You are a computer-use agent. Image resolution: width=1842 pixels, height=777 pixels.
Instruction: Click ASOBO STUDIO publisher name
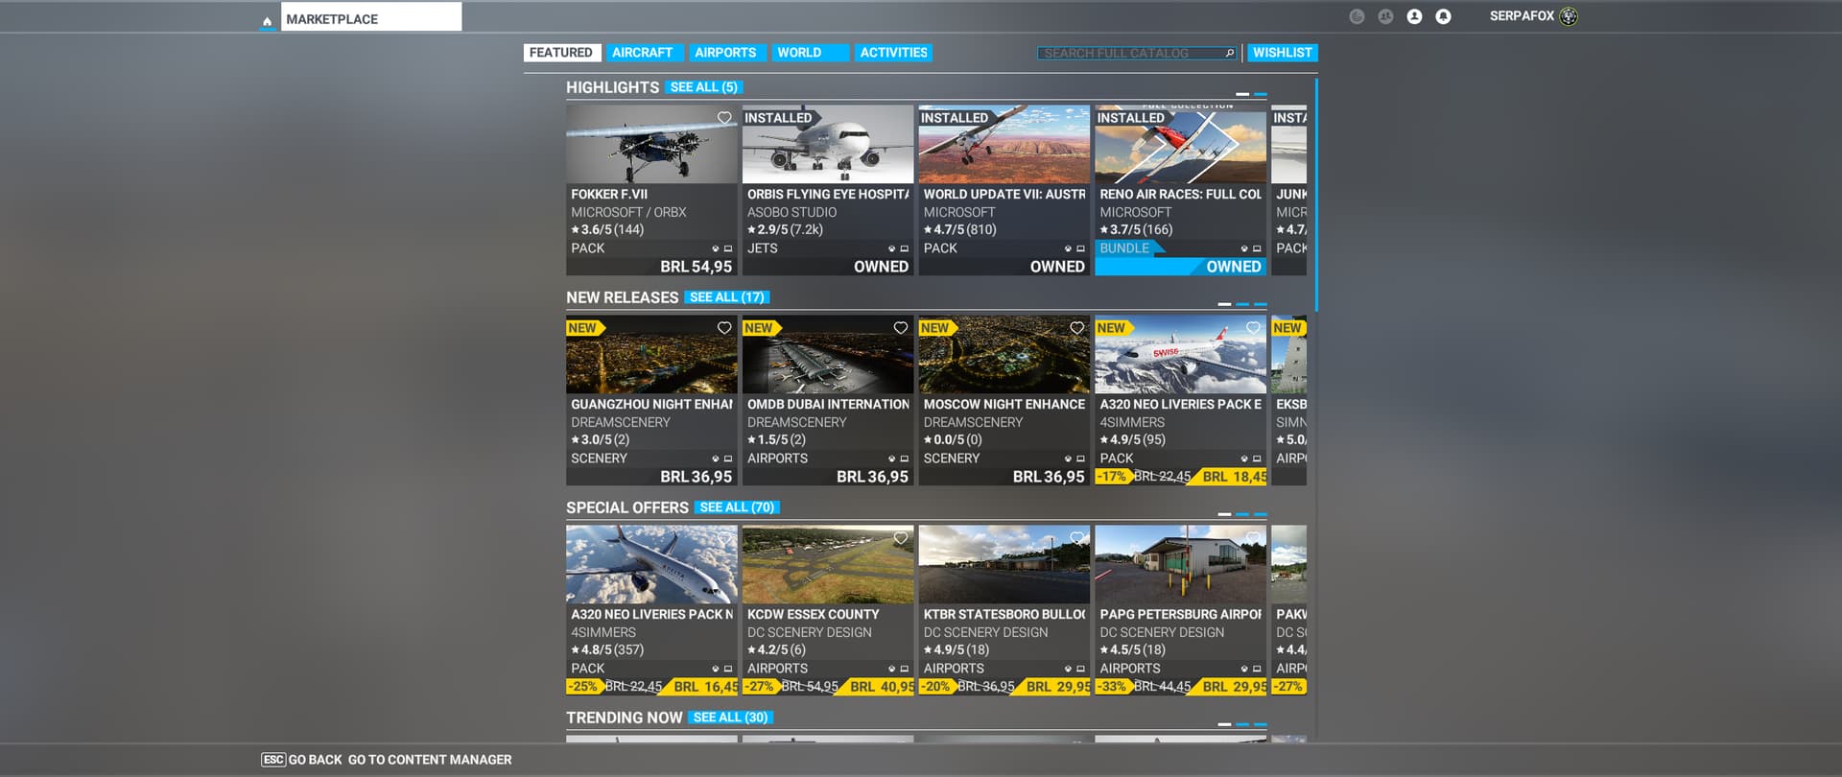tap(791, 212)
